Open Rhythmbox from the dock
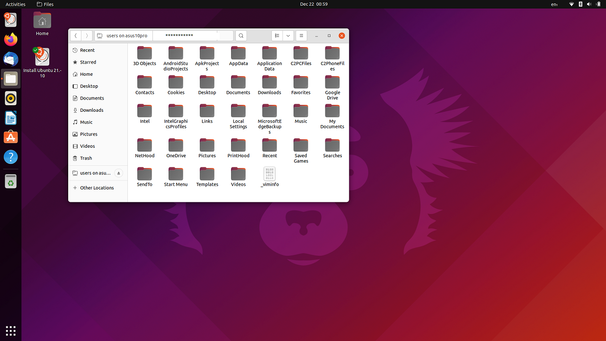606x341 pixels. 10,98
